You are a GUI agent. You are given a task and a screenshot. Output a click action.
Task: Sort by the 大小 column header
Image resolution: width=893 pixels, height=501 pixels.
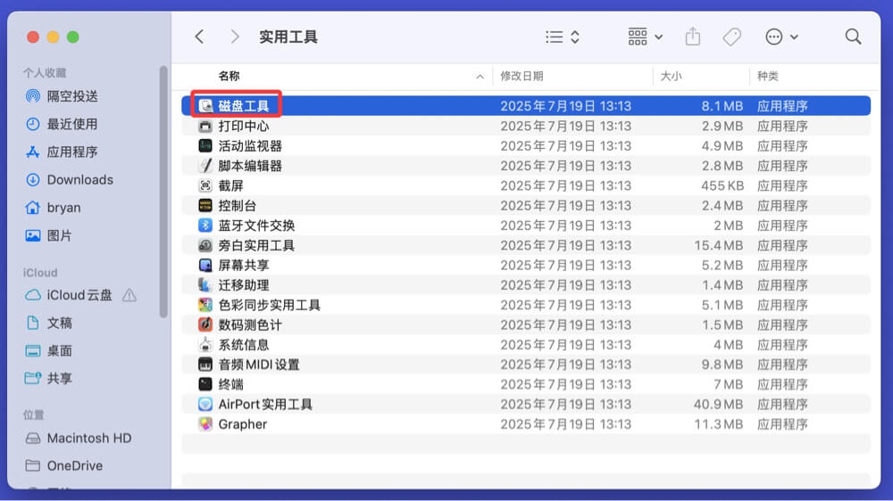click(x=671, y=76)
